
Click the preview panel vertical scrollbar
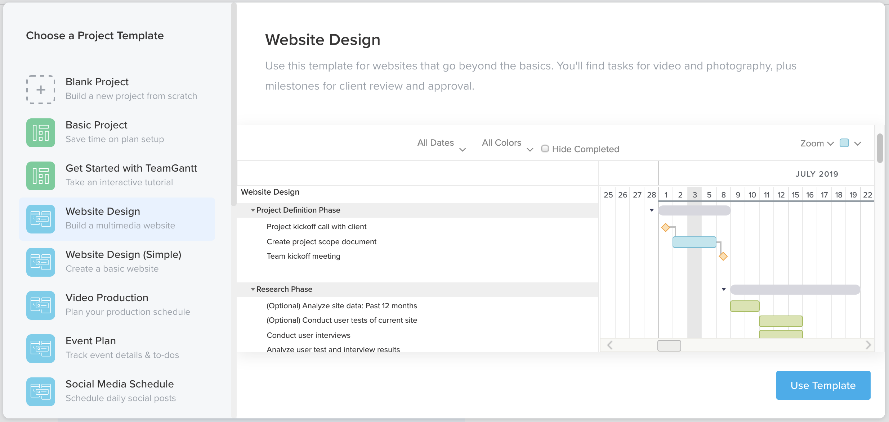[x=880, y=148]
